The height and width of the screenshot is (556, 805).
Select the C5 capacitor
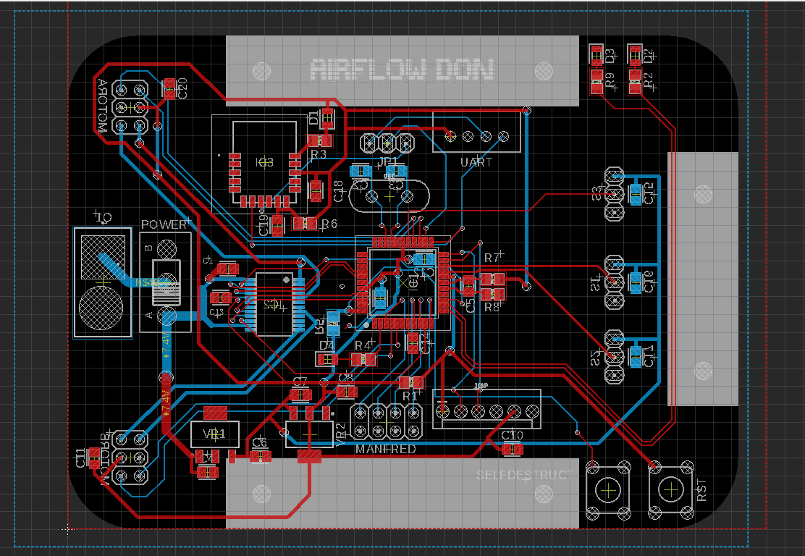(468, 286)
